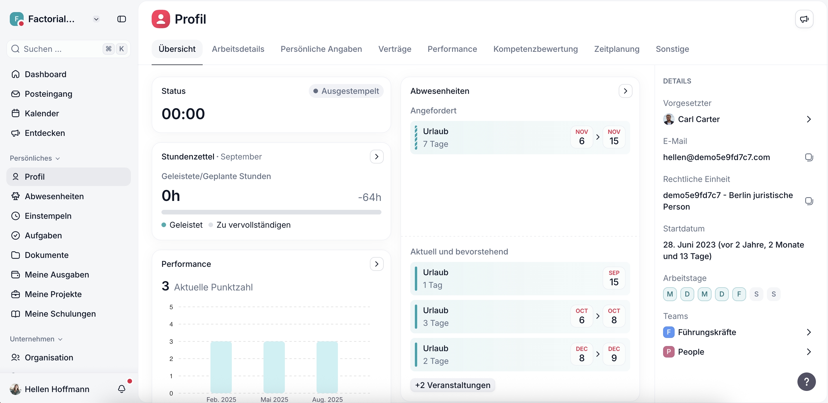
Task: Copy the Rechtliche Einheit value
Action: coord(809,201)
